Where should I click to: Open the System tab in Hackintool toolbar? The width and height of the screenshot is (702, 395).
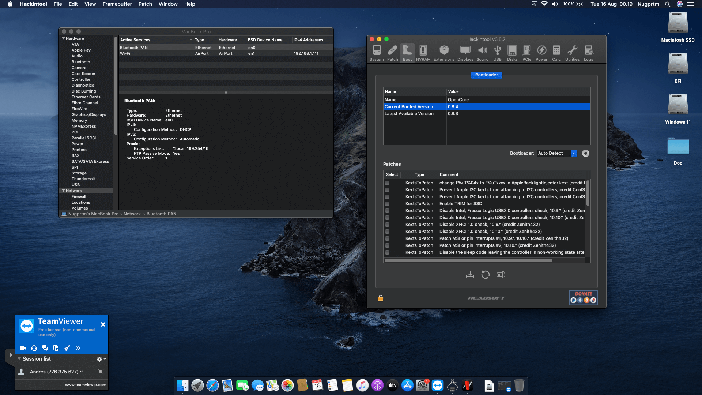tap(377, 53)
